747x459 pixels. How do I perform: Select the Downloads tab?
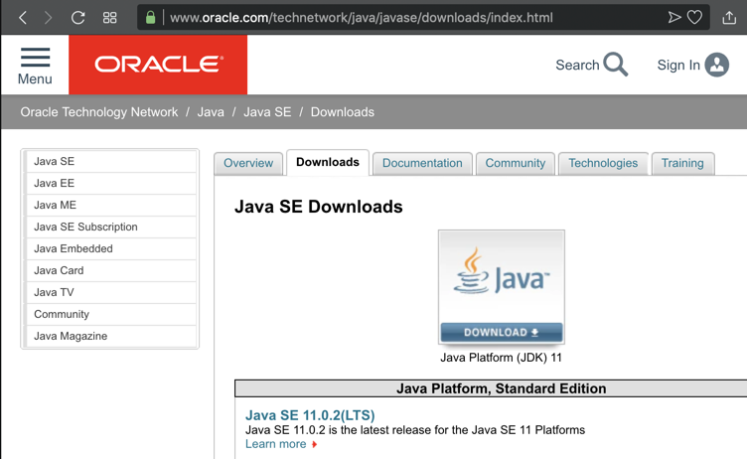coord(328,162)
